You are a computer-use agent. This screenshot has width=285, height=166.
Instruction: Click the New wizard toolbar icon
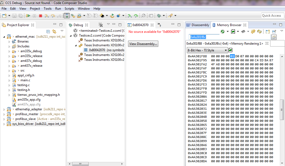5,16
